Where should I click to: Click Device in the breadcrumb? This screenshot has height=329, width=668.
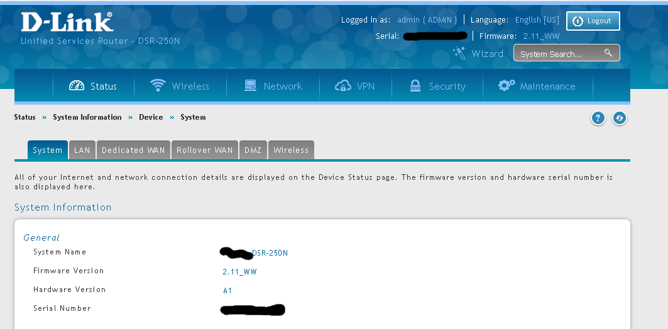pyautogui.click(x=151, y=117)
